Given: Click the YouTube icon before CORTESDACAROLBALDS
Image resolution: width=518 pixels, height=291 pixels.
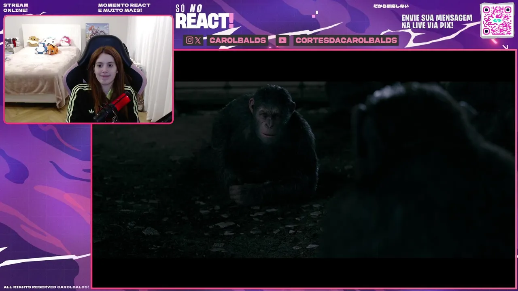Looking at the screenshot, I should tap(282, 40).
